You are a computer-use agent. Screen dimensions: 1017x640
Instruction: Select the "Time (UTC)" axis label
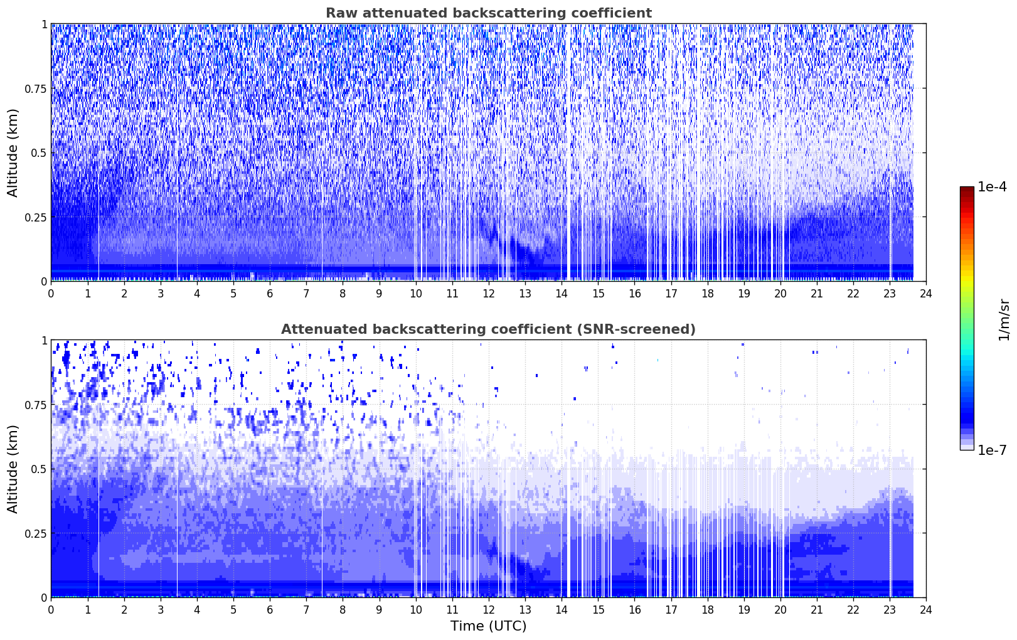pyautogui.click(x=488, y=626)
